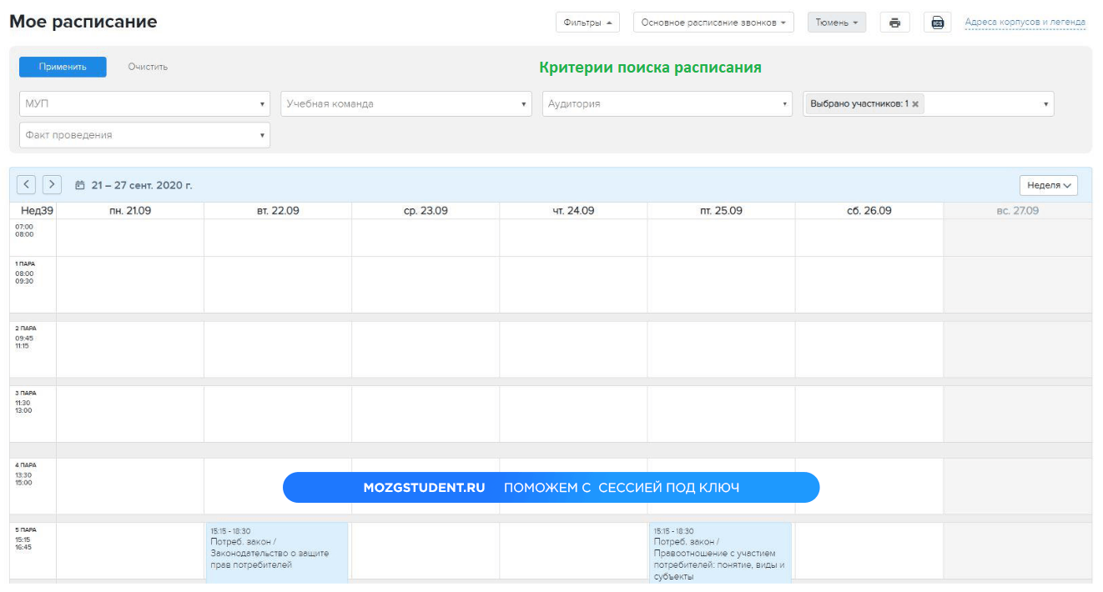The height and width of the screenshot is (592, 1103).
Task: Open 'Основное расписание звонков' dropdown
Action: click(713, 23)
